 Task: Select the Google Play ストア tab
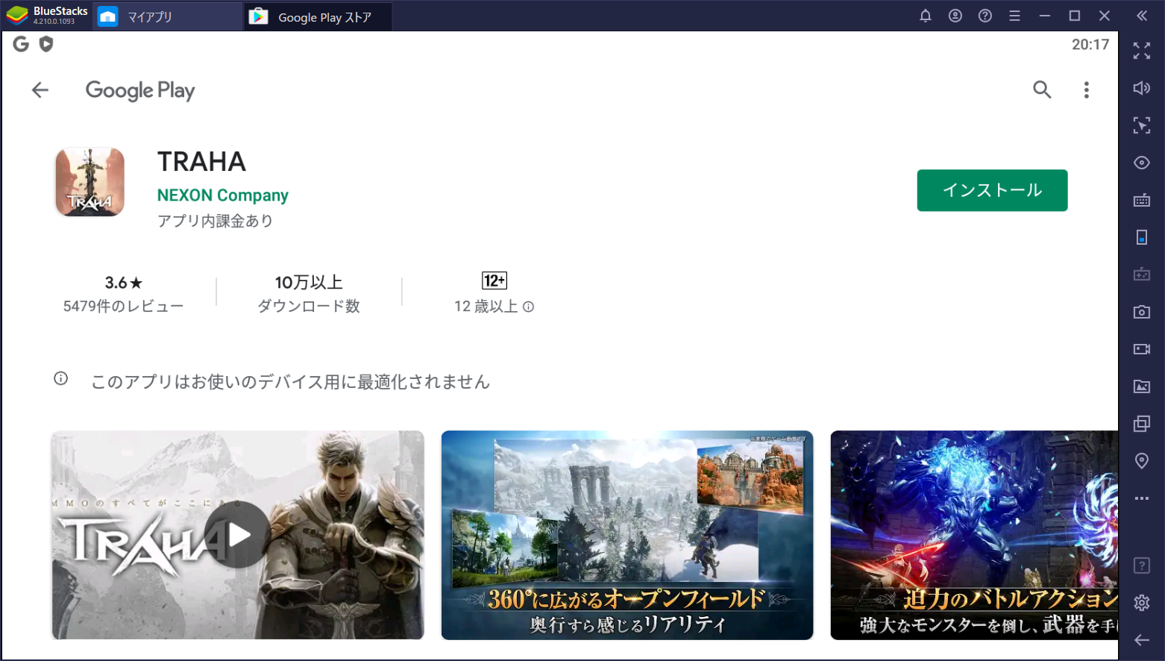click(x=318, y=16)
